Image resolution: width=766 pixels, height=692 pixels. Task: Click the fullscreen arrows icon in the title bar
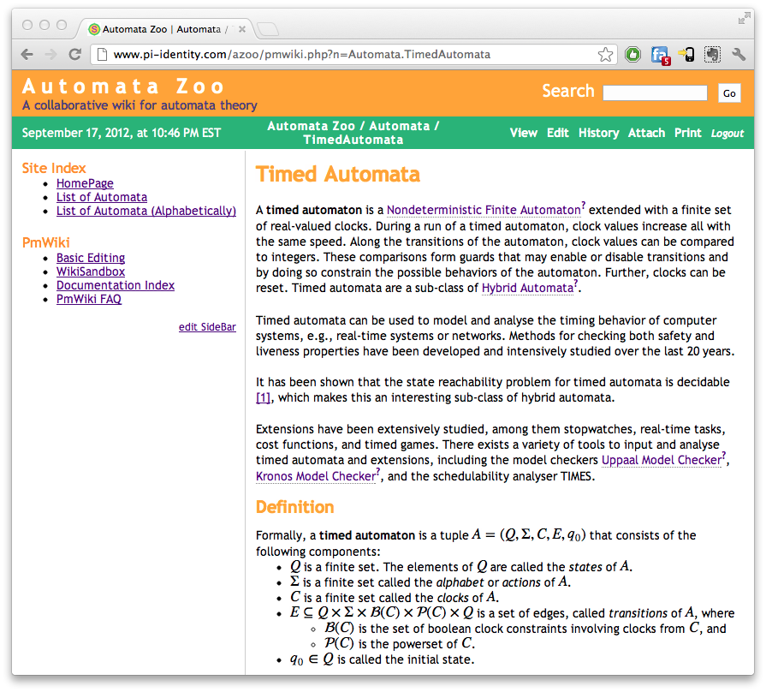tap(744, 19)
